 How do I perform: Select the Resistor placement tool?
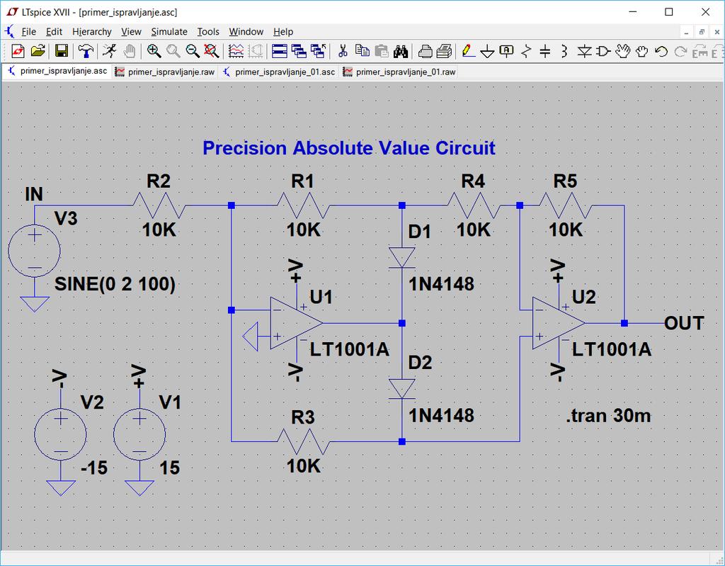point(526,51)
